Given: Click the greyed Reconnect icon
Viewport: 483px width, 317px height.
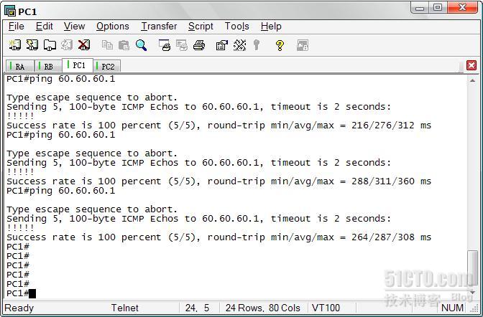Looking at the screenshot, I should (67, 45).
